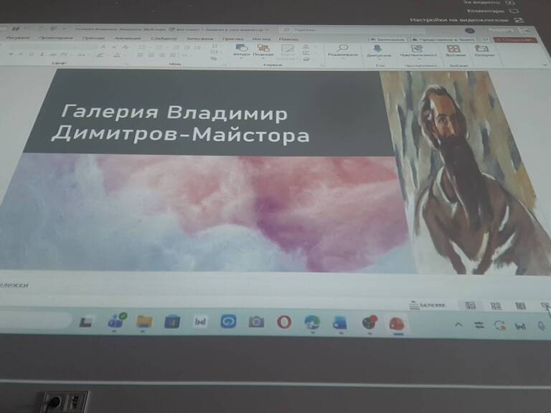Switch to the Normal view icon in the status bar
Screen dimensions: 551x413
(471, 305)
